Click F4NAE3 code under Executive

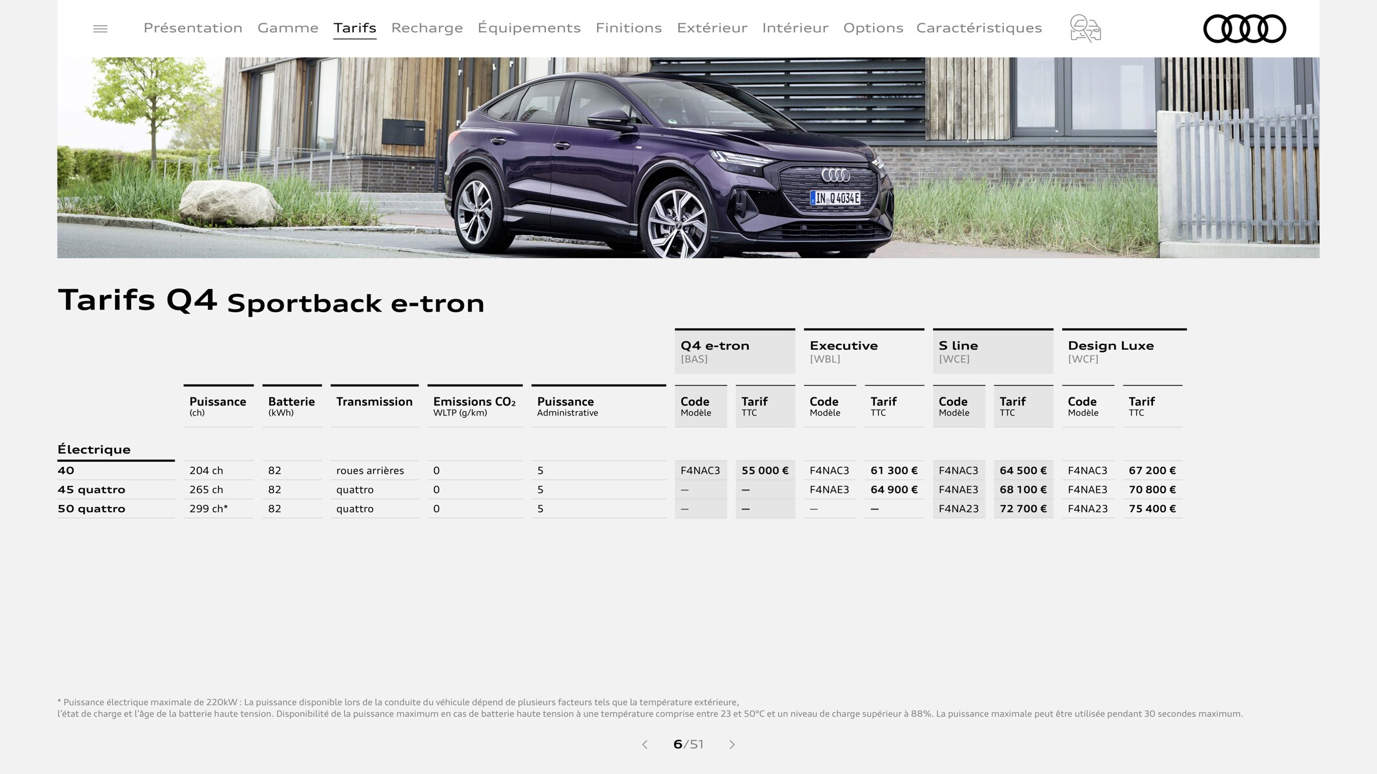(x=830, y=490)
